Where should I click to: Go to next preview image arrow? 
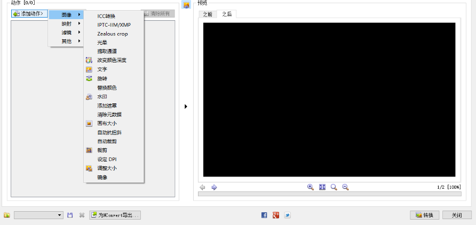[x=214, y=187]
